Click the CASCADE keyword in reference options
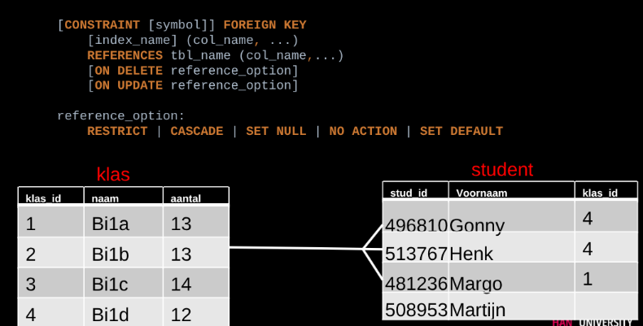The image size is (643, 326). coord(196,131)
